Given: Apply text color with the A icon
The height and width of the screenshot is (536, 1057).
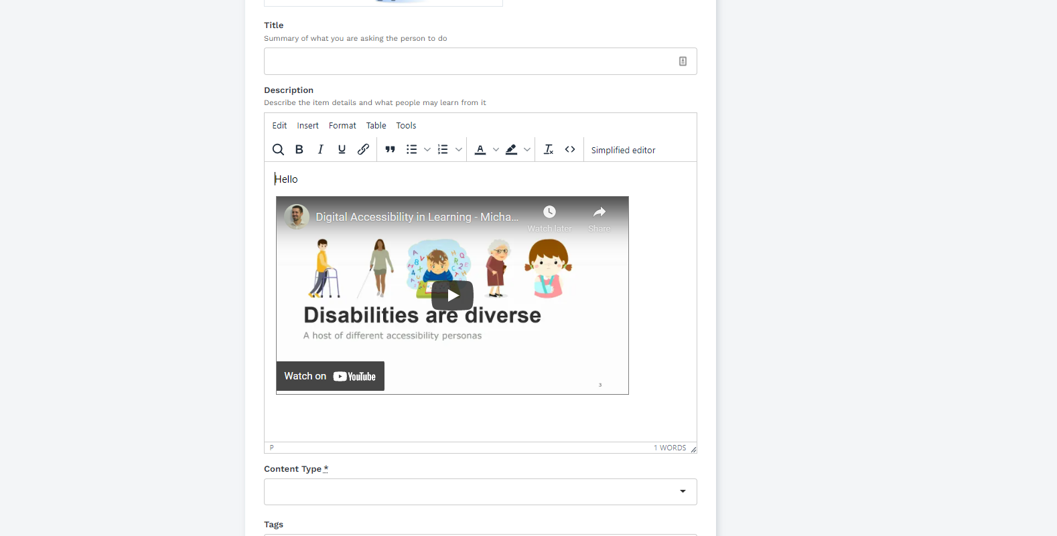Looking at the screenshot, I should pos(480,149).
